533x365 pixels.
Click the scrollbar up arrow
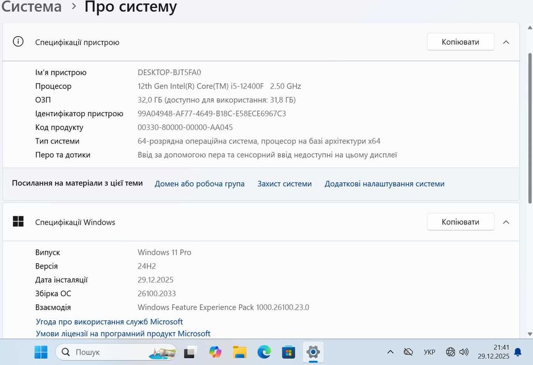click(530, 28)
